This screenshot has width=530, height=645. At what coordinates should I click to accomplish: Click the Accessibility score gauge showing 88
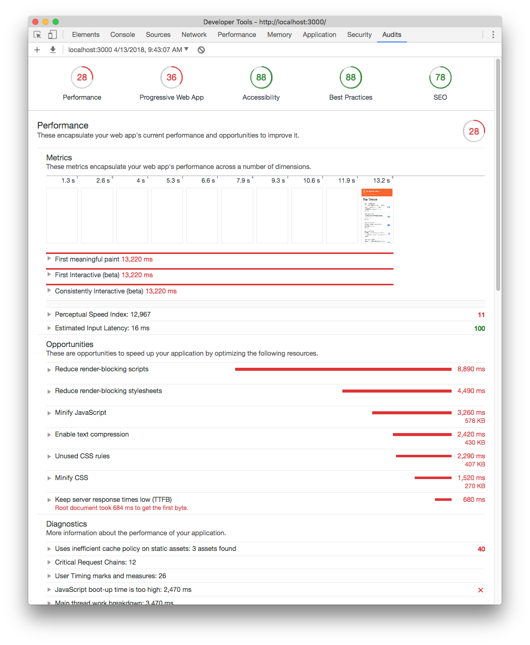click(x=261, y=77)
